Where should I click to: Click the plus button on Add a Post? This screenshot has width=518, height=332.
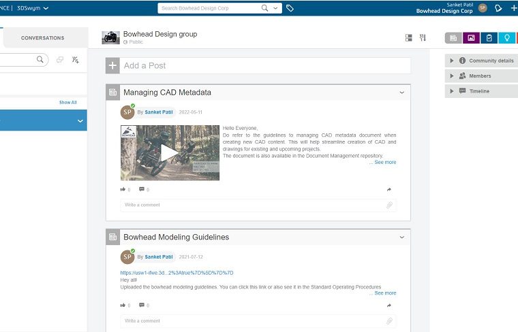[x=112, y=65]
